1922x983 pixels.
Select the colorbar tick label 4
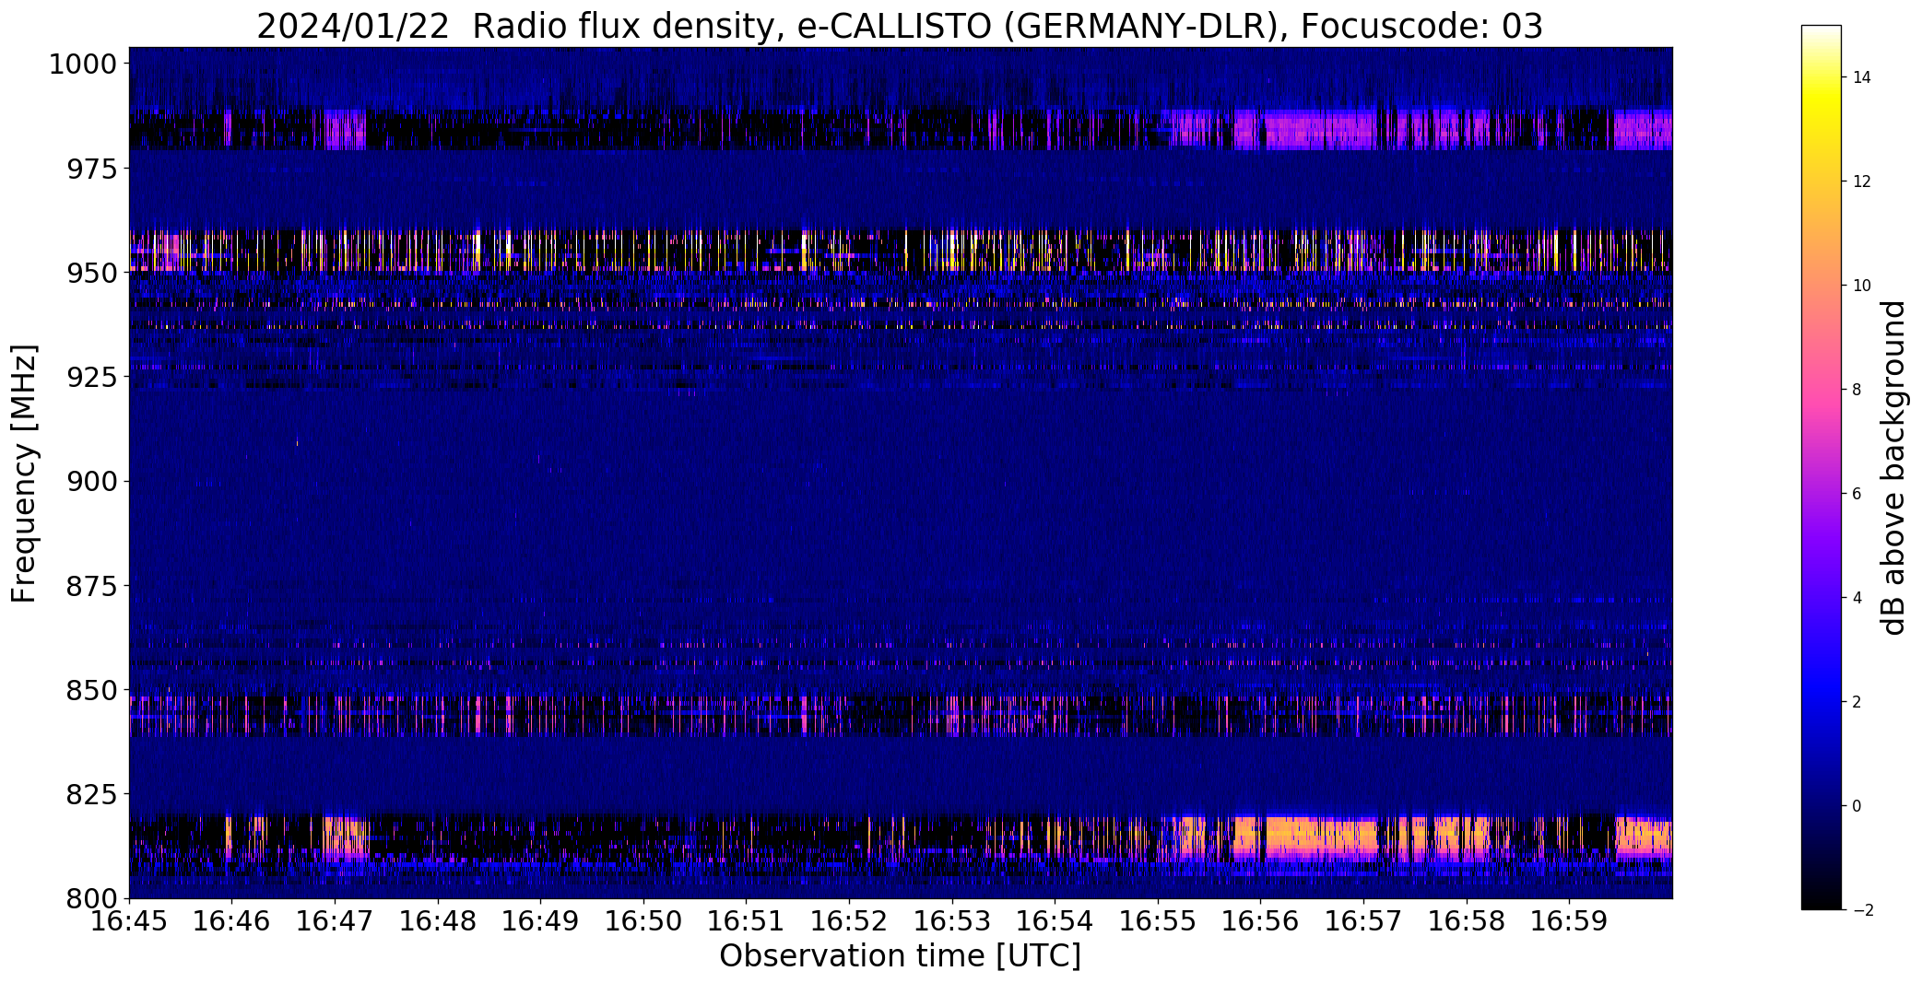pyautogui.click(x=1857, y=598)
